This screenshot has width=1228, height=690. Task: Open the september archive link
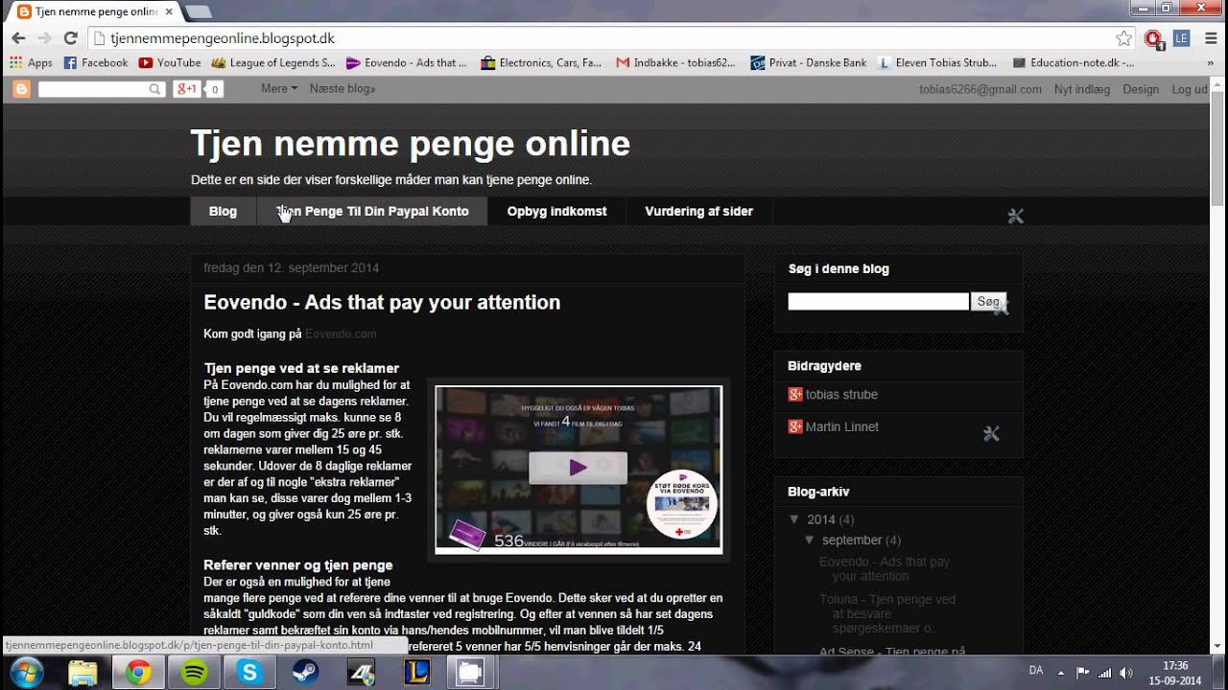coord(851,540)
